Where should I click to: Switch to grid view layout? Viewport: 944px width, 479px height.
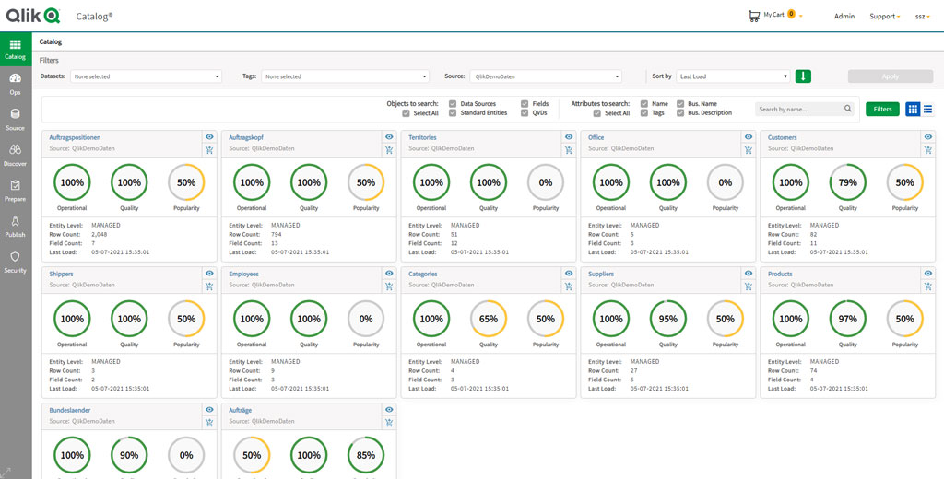pos(913,109)
